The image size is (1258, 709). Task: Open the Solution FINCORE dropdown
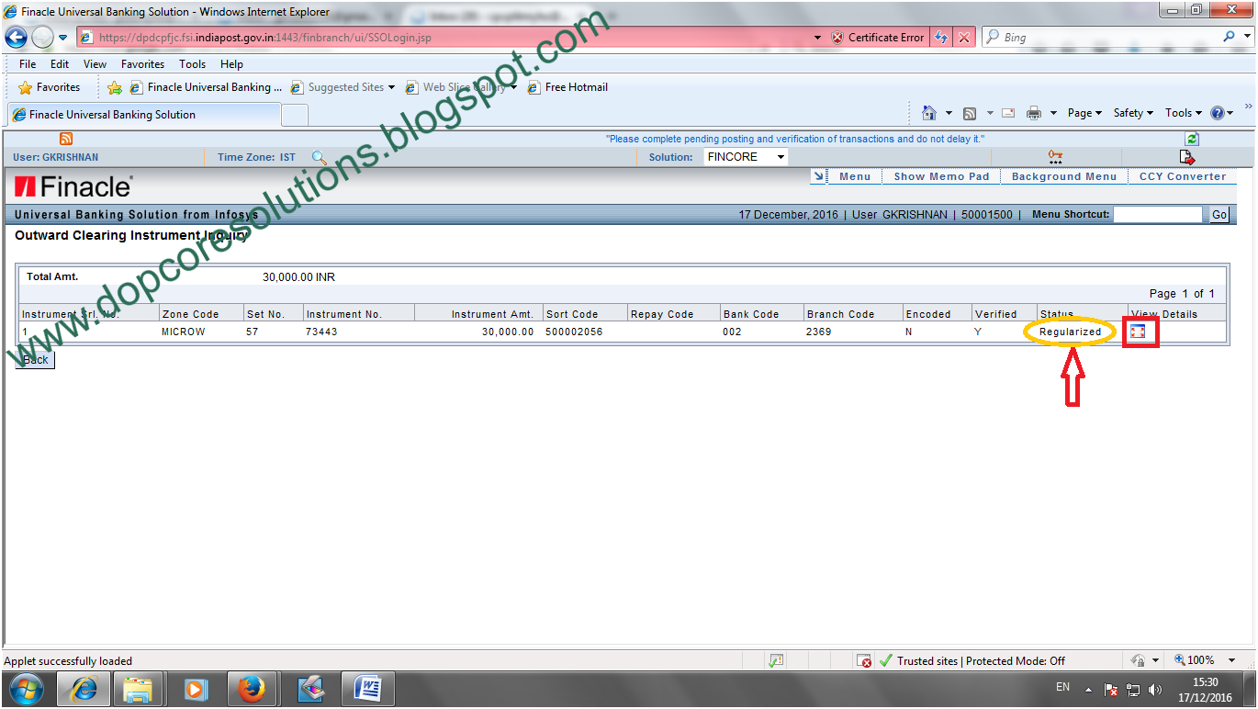point(746,157)
